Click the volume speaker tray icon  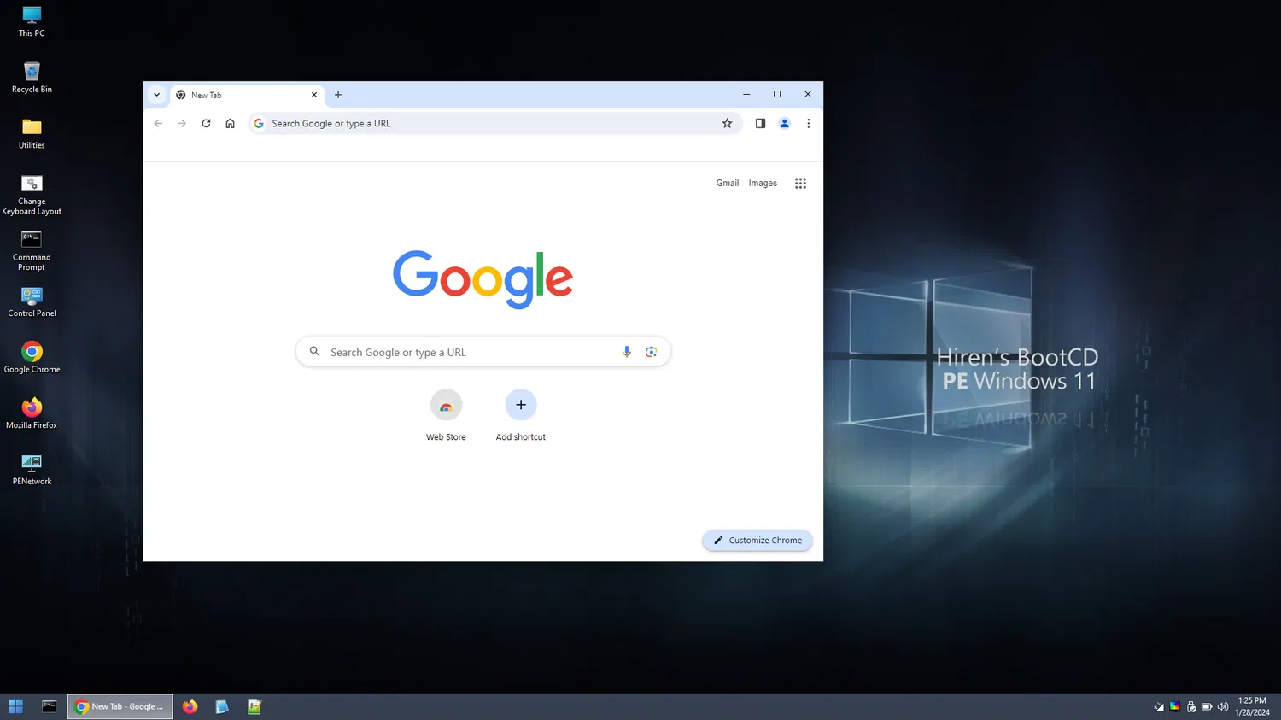coord(1222,707)
